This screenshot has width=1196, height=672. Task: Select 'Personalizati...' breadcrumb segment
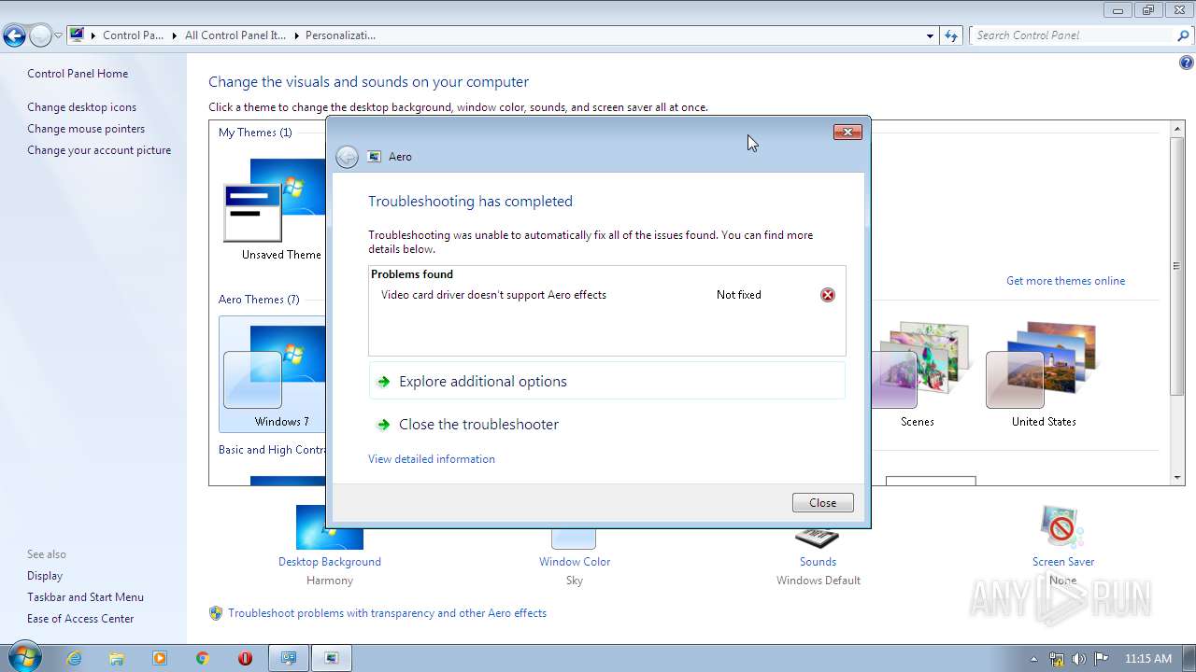click(x=340, y=35)
